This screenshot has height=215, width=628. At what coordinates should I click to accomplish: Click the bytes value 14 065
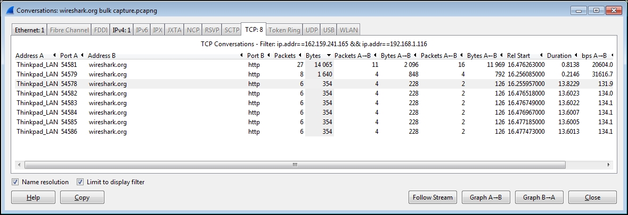pyautogui.click(x=323, y=65)
